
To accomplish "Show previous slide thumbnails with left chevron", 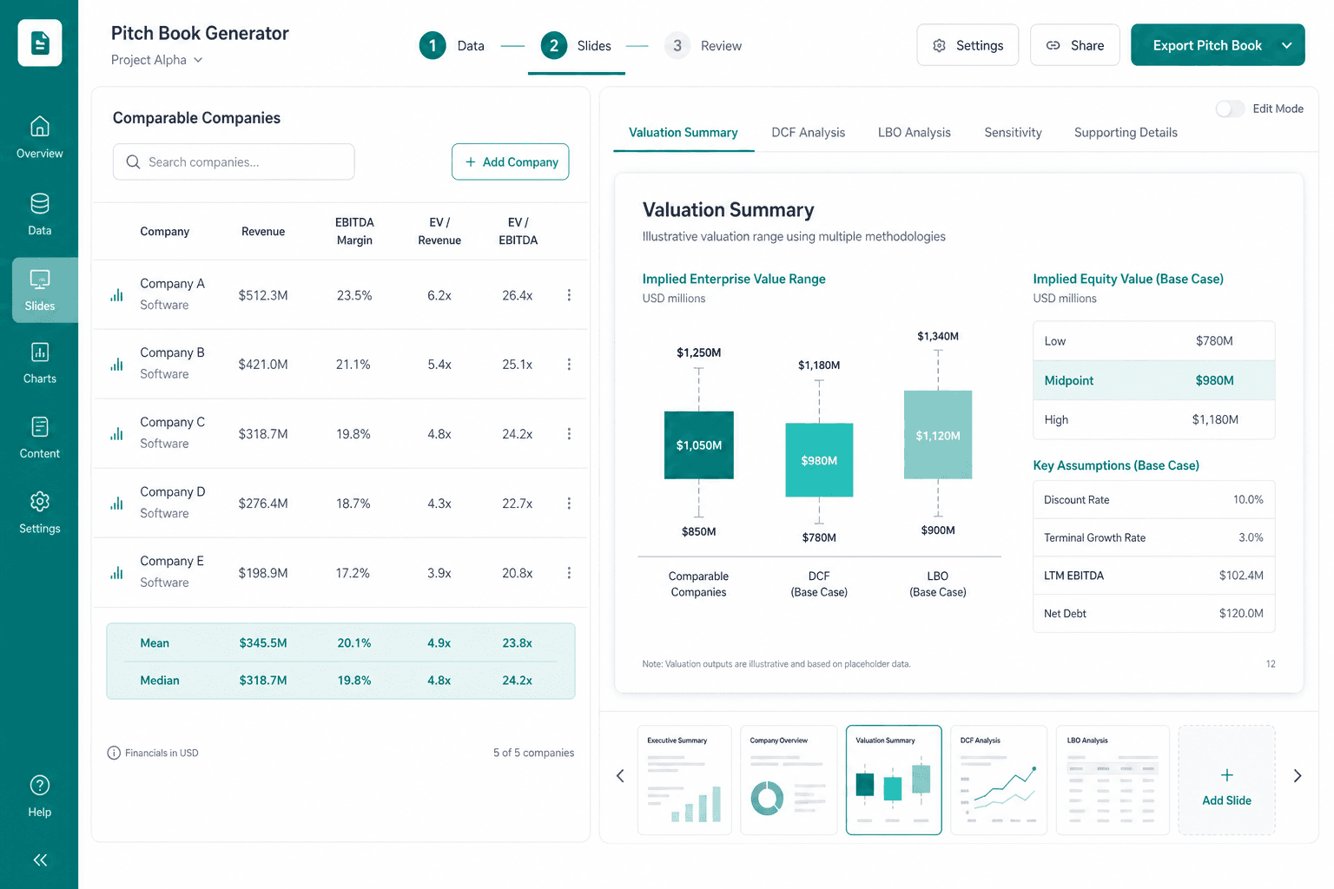I will click(x=620, y=776).
